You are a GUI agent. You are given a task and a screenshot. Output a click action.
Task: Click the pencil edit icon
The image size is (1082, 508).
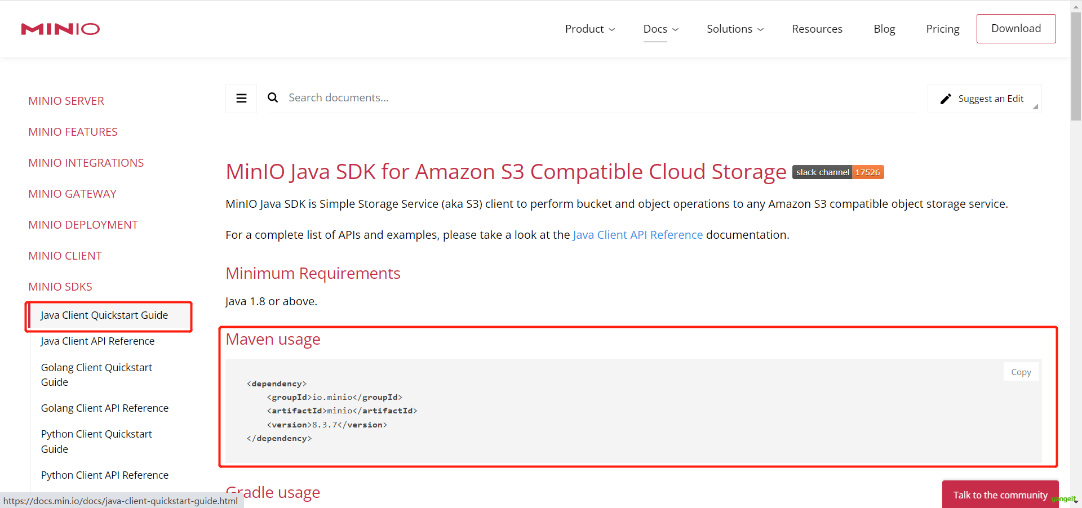tap(946, 99)
